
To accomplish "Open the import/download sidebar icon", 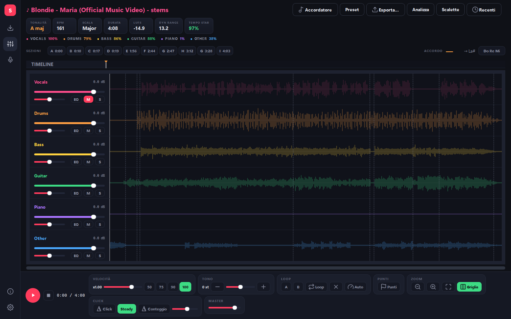I will click(10, 28).
